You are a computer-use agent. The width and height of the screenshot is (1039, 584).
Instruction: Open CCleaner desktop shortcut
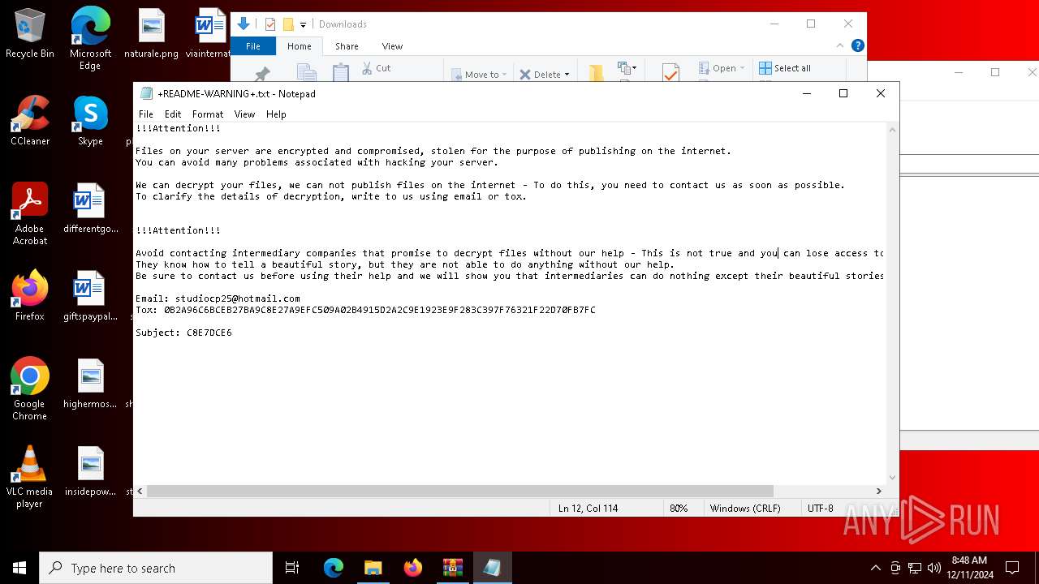point(29,121)
